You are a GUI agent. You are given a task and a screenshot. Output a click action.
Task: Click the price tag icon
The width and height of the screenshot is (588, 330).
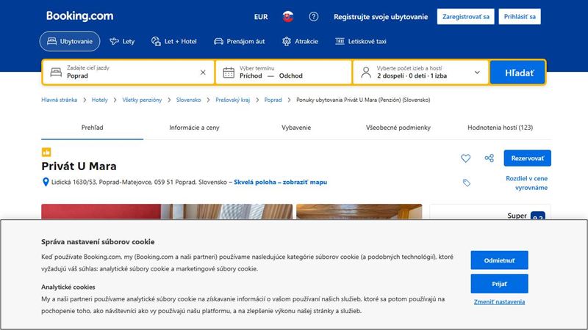tap(466, 183)
